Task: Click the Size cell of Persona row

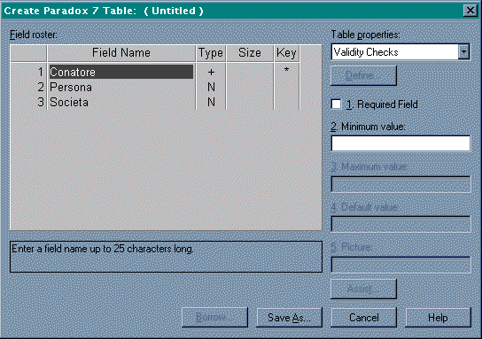Action: coord(250,87)
